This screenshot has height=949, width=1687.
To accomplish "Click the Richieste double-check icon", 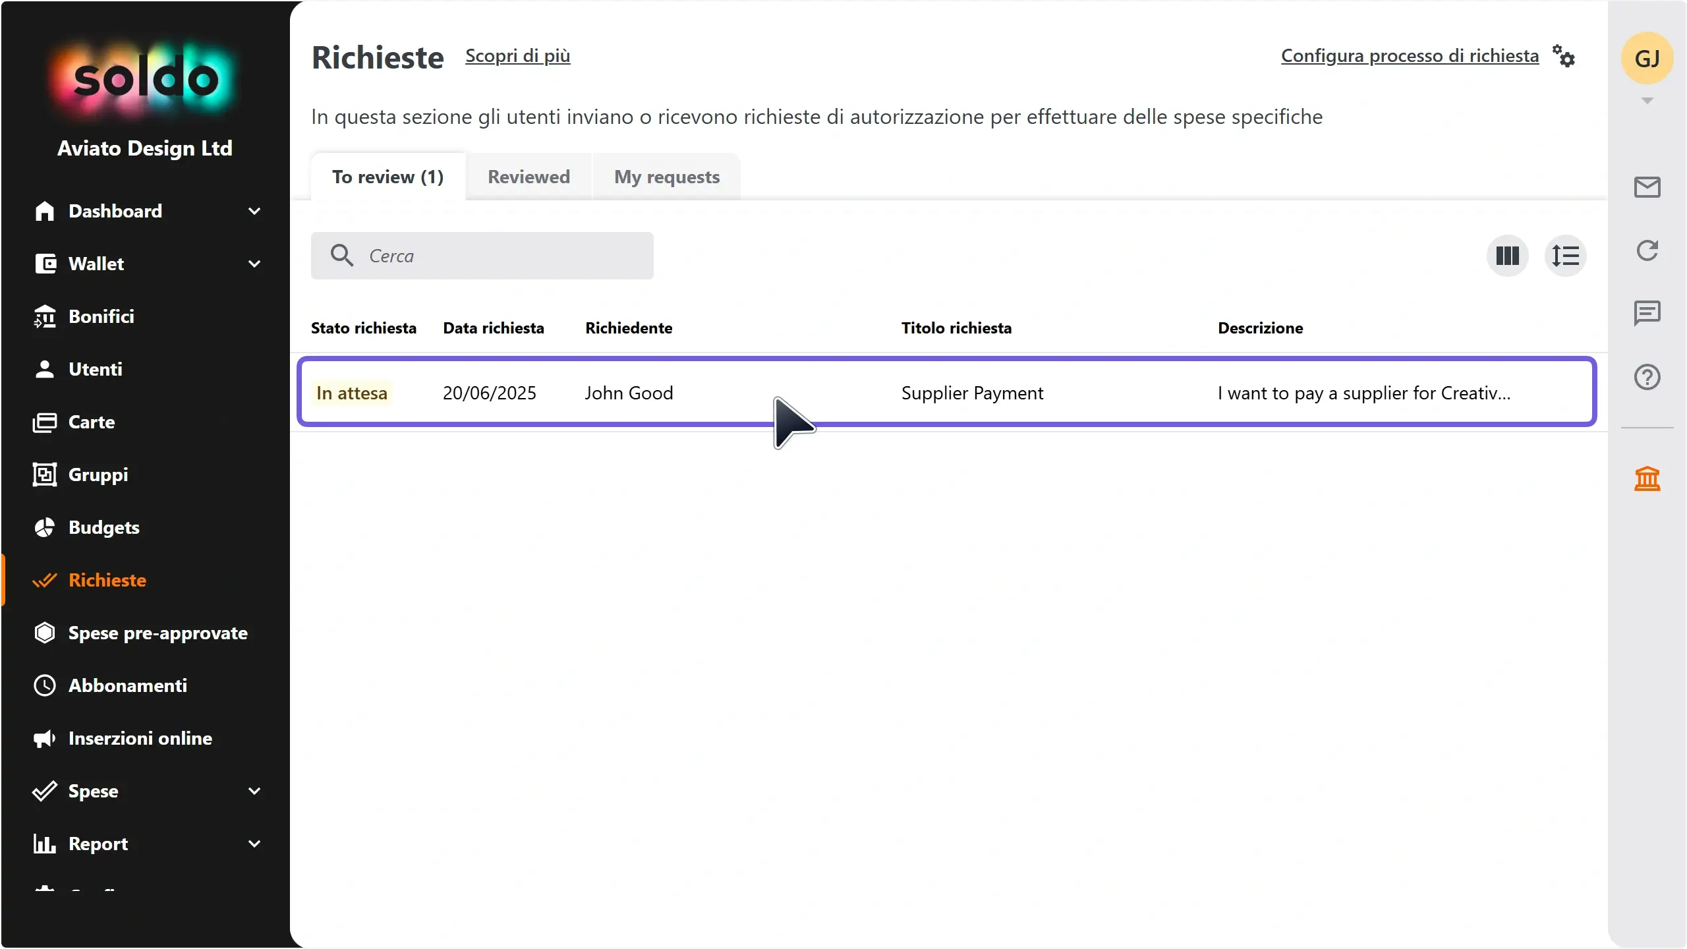I will (x=44, y=580).
